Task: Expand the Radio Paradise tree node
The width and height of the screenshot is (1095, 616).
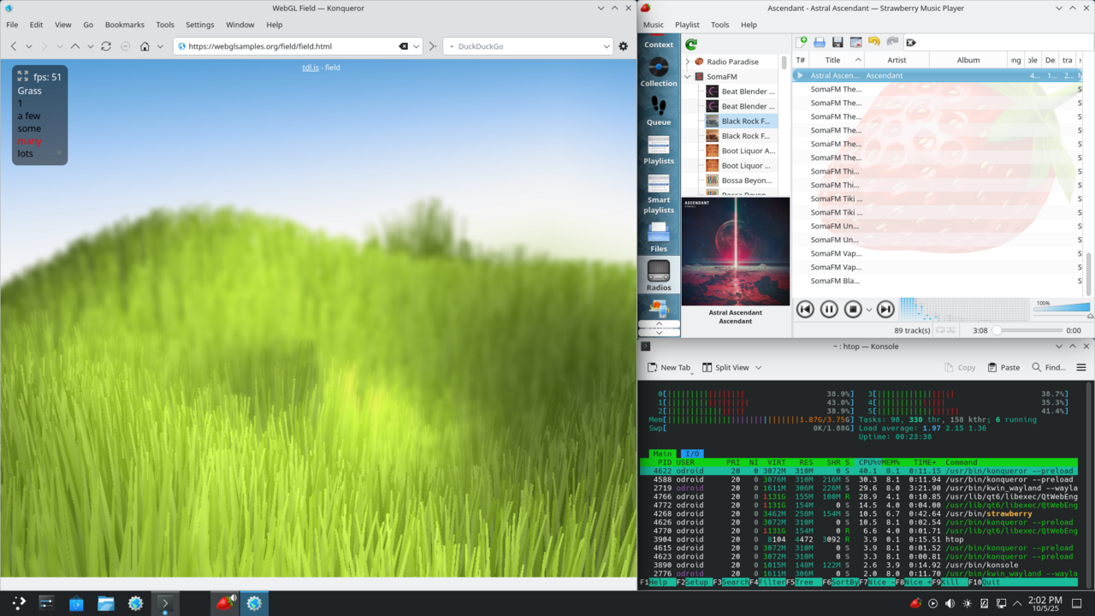Action: tap(688, 62)
